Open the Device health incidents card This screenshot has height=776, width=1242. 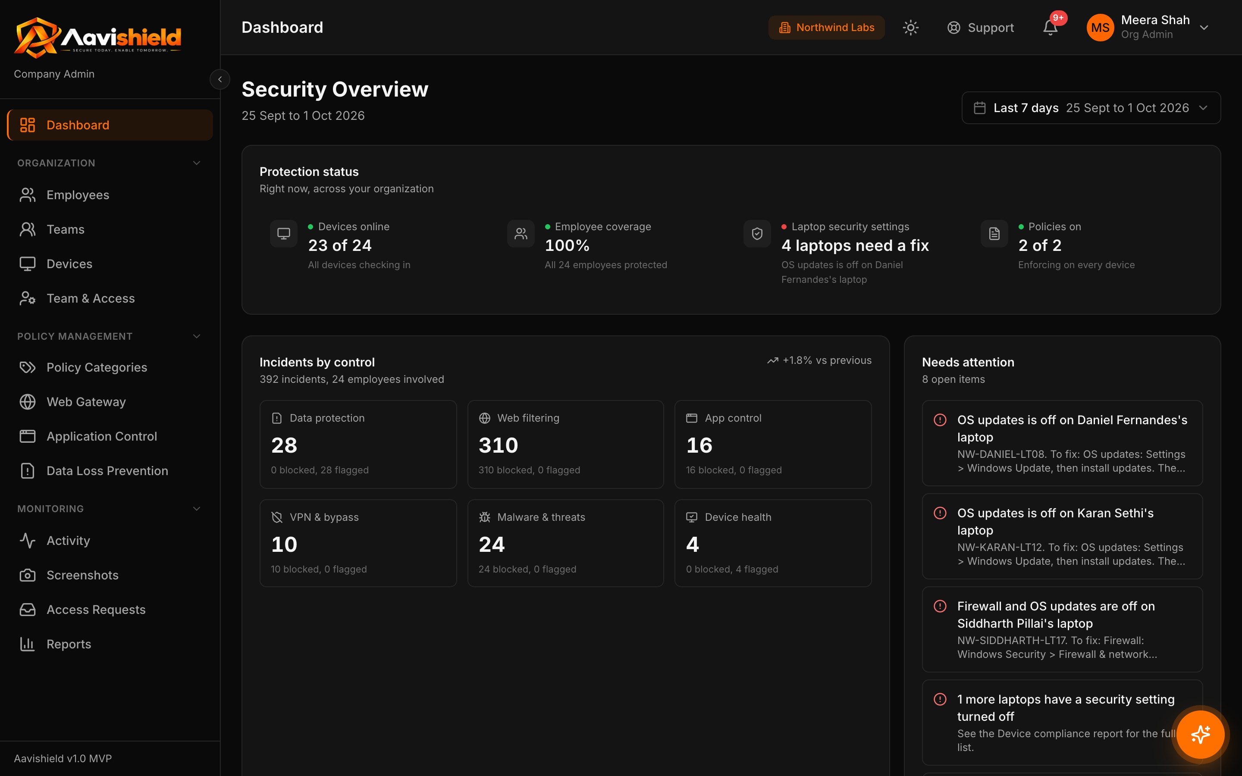tap(773, 543)
